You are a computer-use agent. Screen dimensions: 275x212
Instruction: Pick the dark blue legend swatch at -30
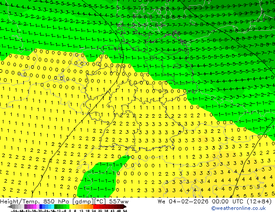pyautogui.click(x=41, y=207)
